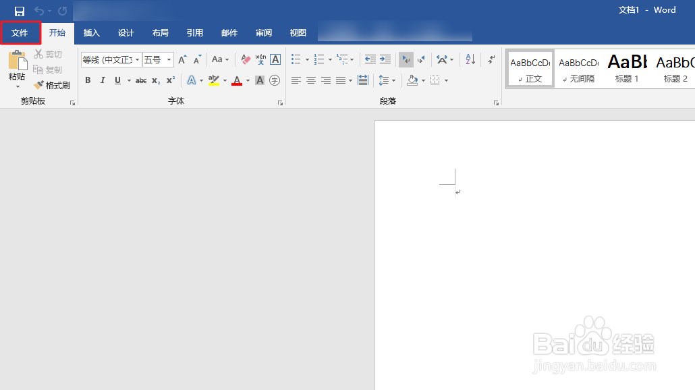The width and height of the screenshot is (695, 390).
Task: Open the Aa Change Case dropdown
Action: tap(220, 59)
